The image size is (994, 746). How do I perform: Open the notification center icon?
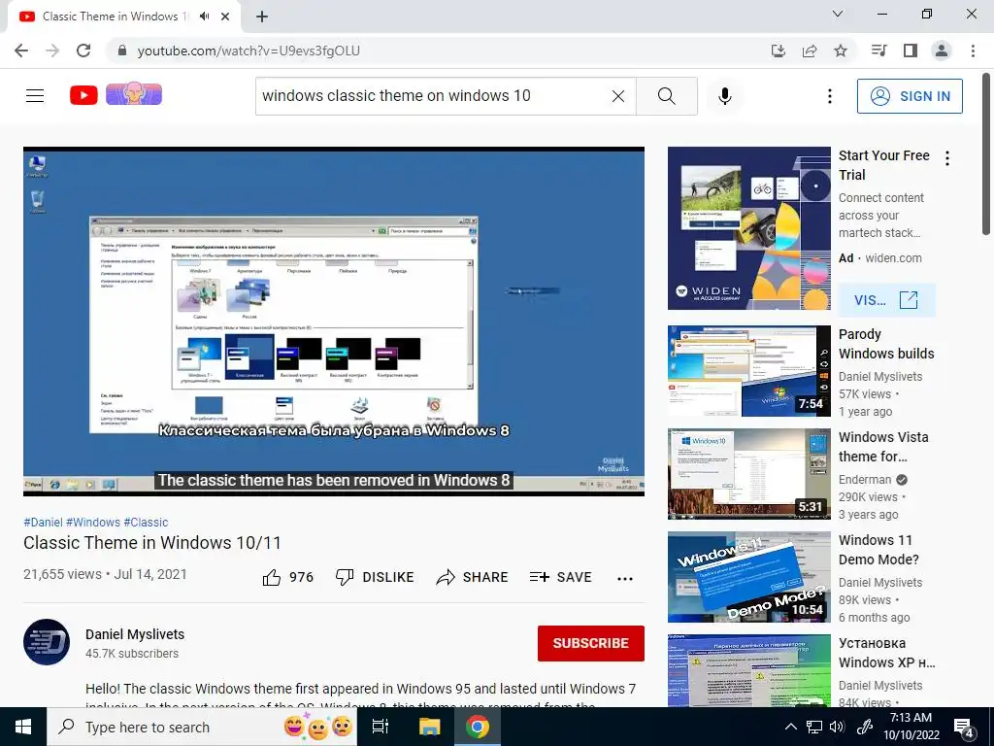click(964, 729)
